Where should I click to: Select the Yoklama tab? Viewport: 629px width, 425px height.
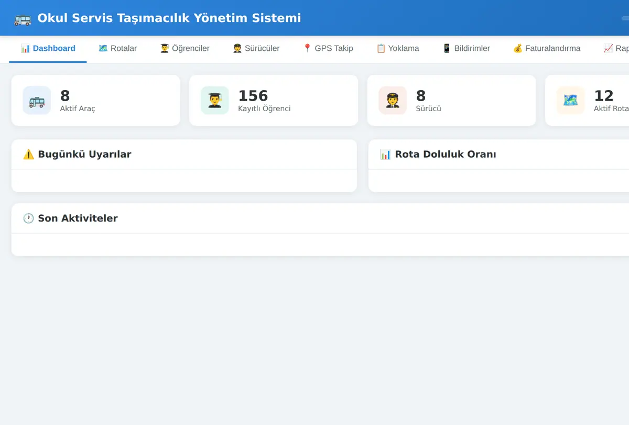click(x=397, y=48)
